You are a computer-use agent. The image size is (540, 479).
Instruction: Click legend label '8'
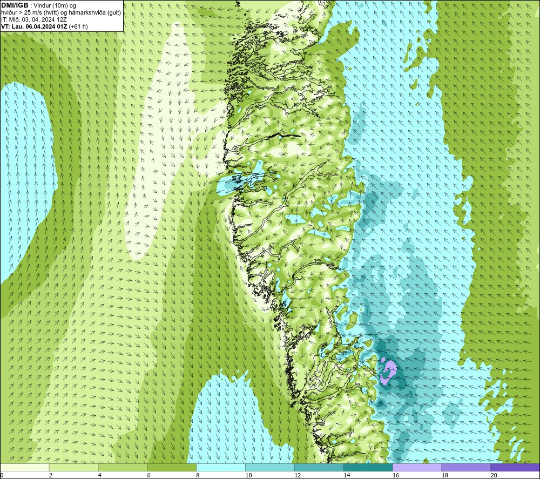coord(198,475)
